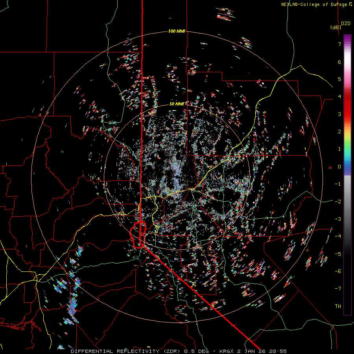The height and width of the screenshot is (354, 354).
Task: Click the -4 scale label
Action: (338, 236)
